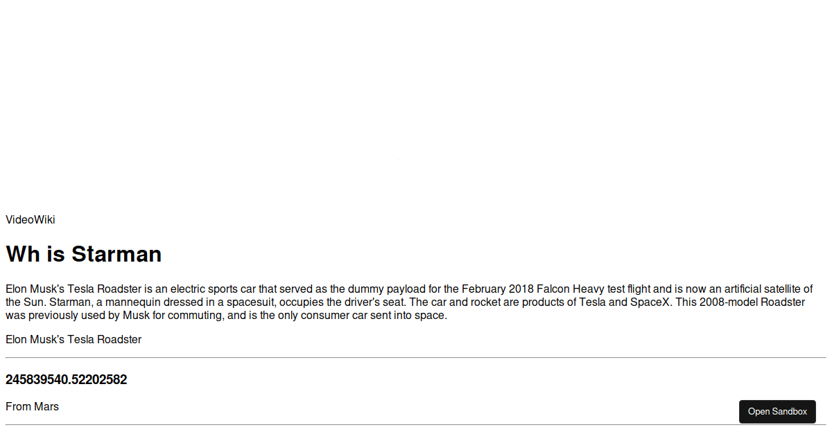
Task: Click the horizontal divider below "From Mars"
Action: (416, 424)
